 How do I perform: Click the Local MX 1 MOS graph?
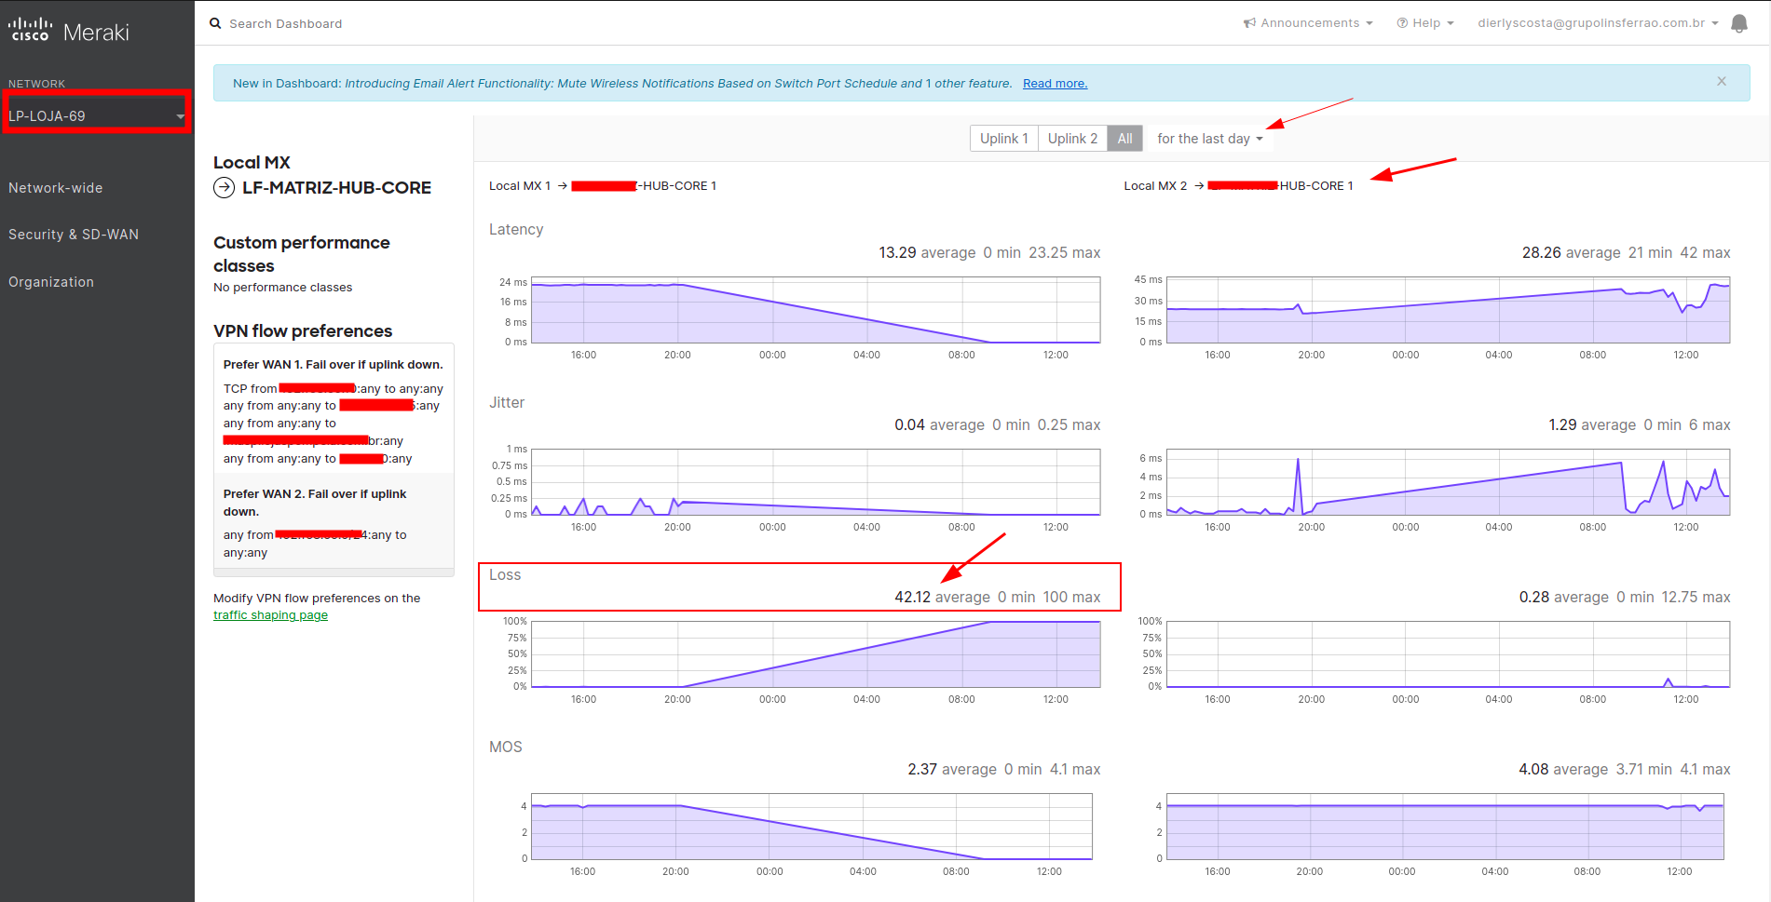(x=811, y=827)
